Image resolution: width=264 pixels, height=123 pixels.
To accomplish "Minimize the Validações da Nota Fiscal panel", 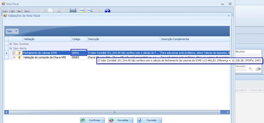I will [228, 16].
